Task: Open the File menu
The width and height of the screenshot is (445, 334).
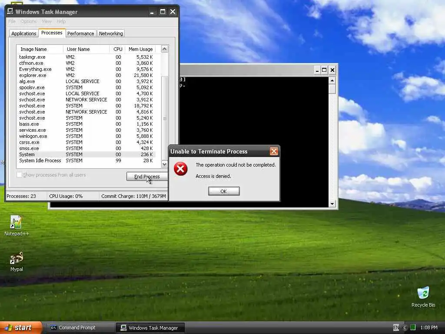Action: point(12,21)
